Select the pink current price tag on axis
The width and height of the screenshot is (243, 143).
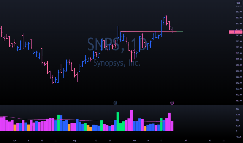235,32
